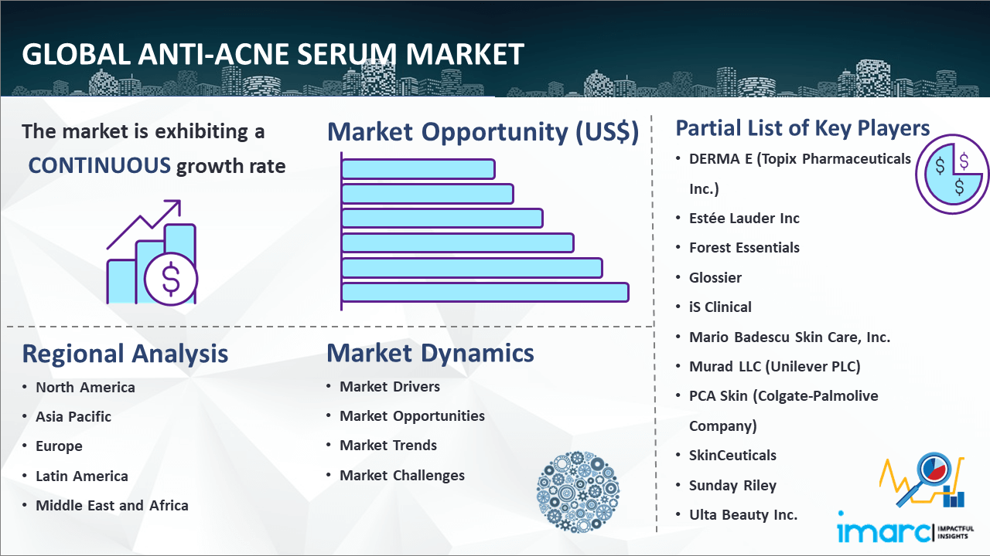Click the Market Opportunity (US$) heading
The height and width of the screenshot is (556, 990).
(x=483, y=132)
